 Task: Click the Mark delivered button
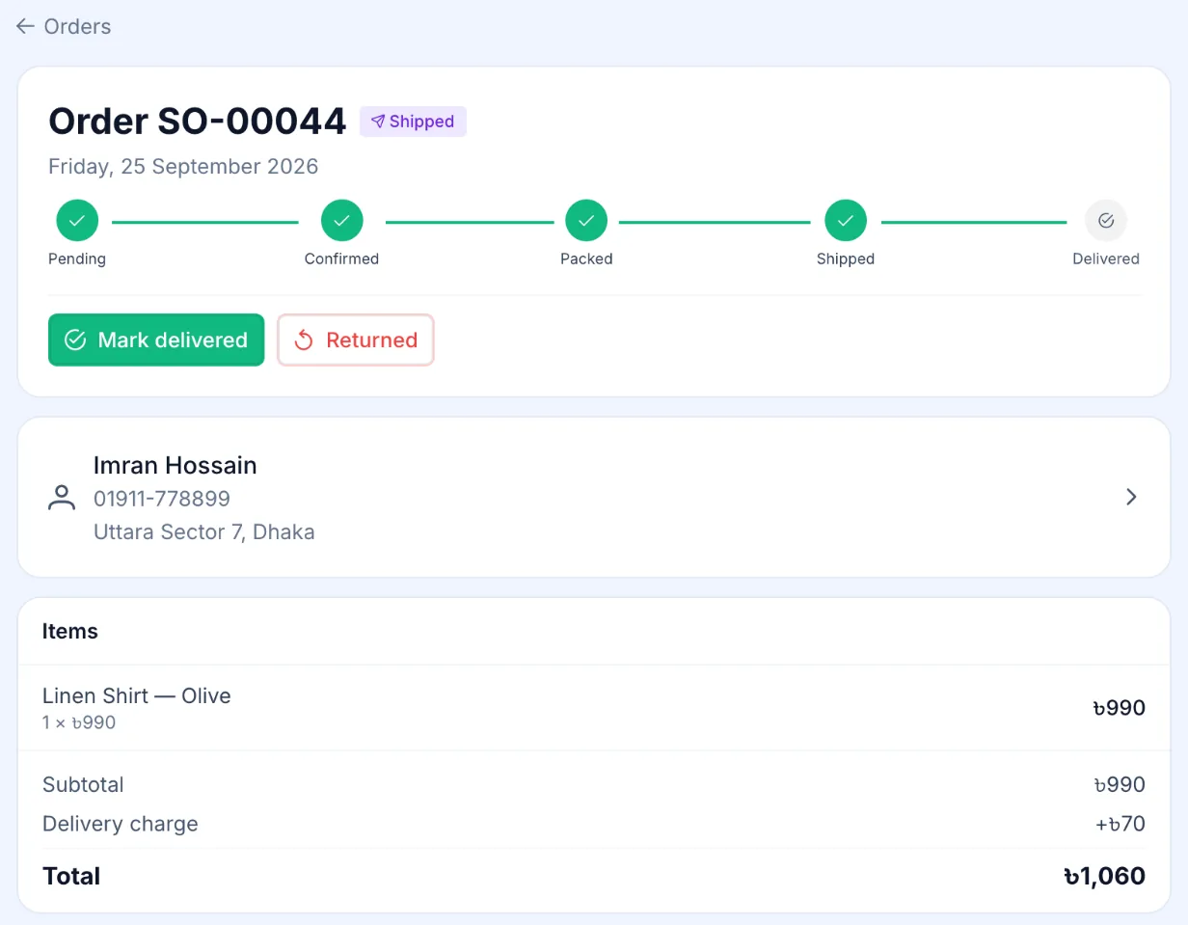click(156, 340)
